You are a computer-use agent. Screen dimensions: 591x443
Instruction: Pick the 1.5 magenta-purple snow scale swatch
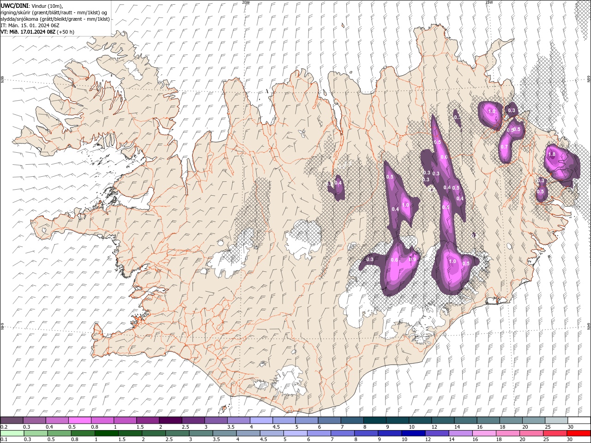tap(147, 420)
